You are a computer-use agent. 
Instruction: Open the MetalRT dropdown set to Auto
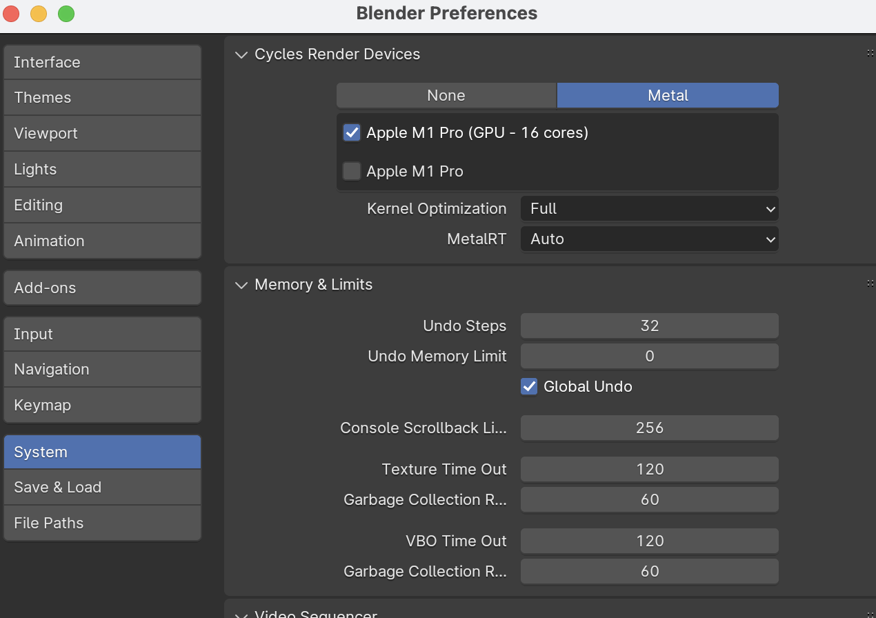pos(649,239)
